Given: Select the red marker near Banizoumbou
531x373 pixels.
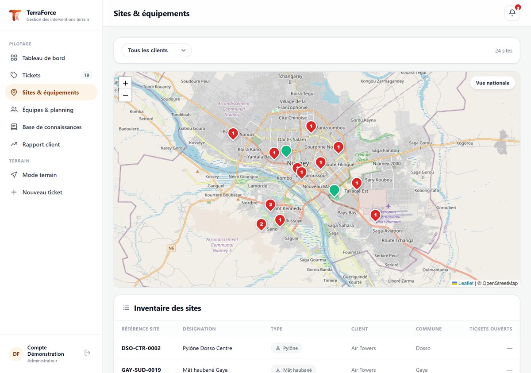Looking at the screenshot, I should 311,127.
